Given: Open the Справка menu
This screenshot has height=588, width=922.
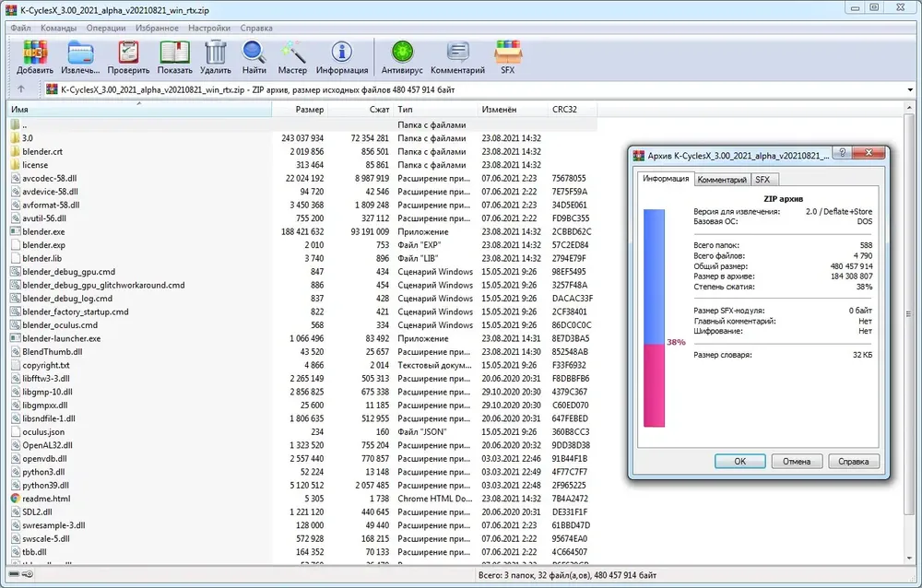Looking at the screenshot, I should pyautogui.click(x=256, y=28).
